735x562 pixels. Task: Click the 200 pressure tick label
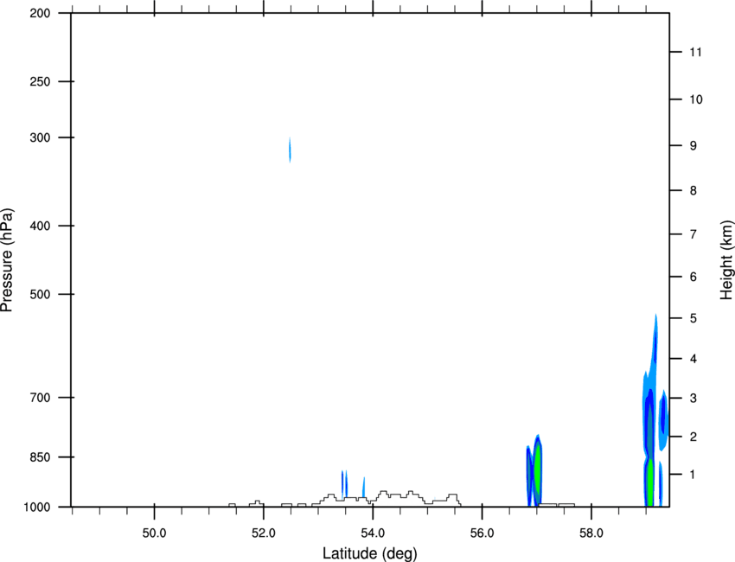40,14
